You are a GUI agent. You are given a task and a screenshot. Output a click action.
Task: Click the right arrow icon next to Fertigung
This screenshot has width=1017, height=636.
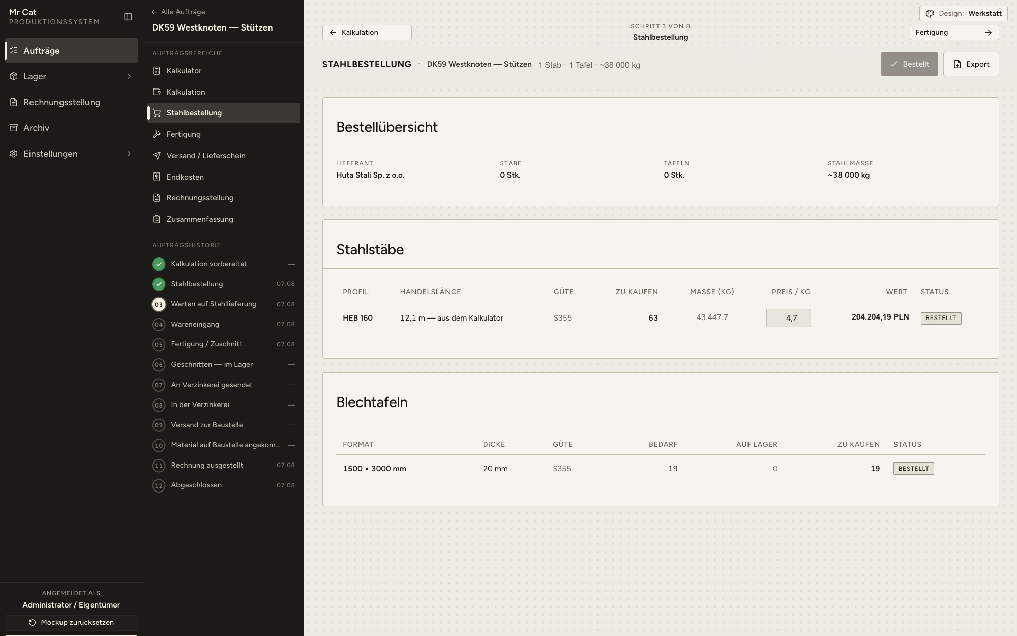coord(988,32)
